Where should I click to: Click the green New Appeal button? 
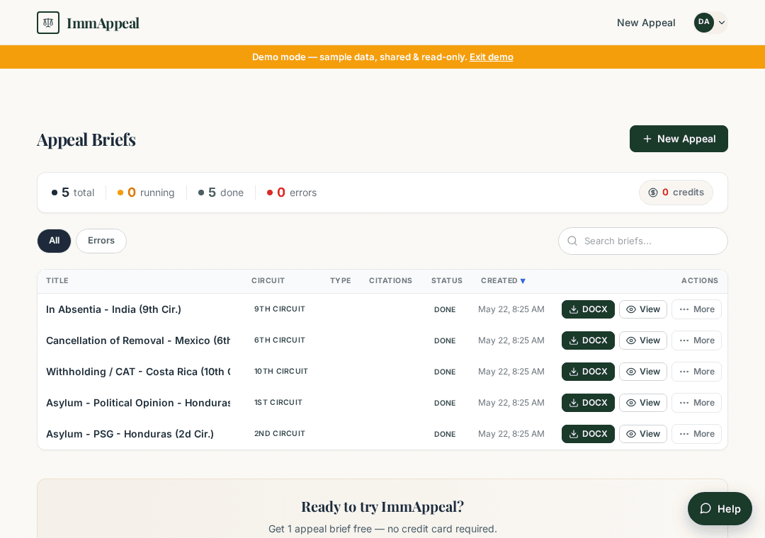click(679, 139)
